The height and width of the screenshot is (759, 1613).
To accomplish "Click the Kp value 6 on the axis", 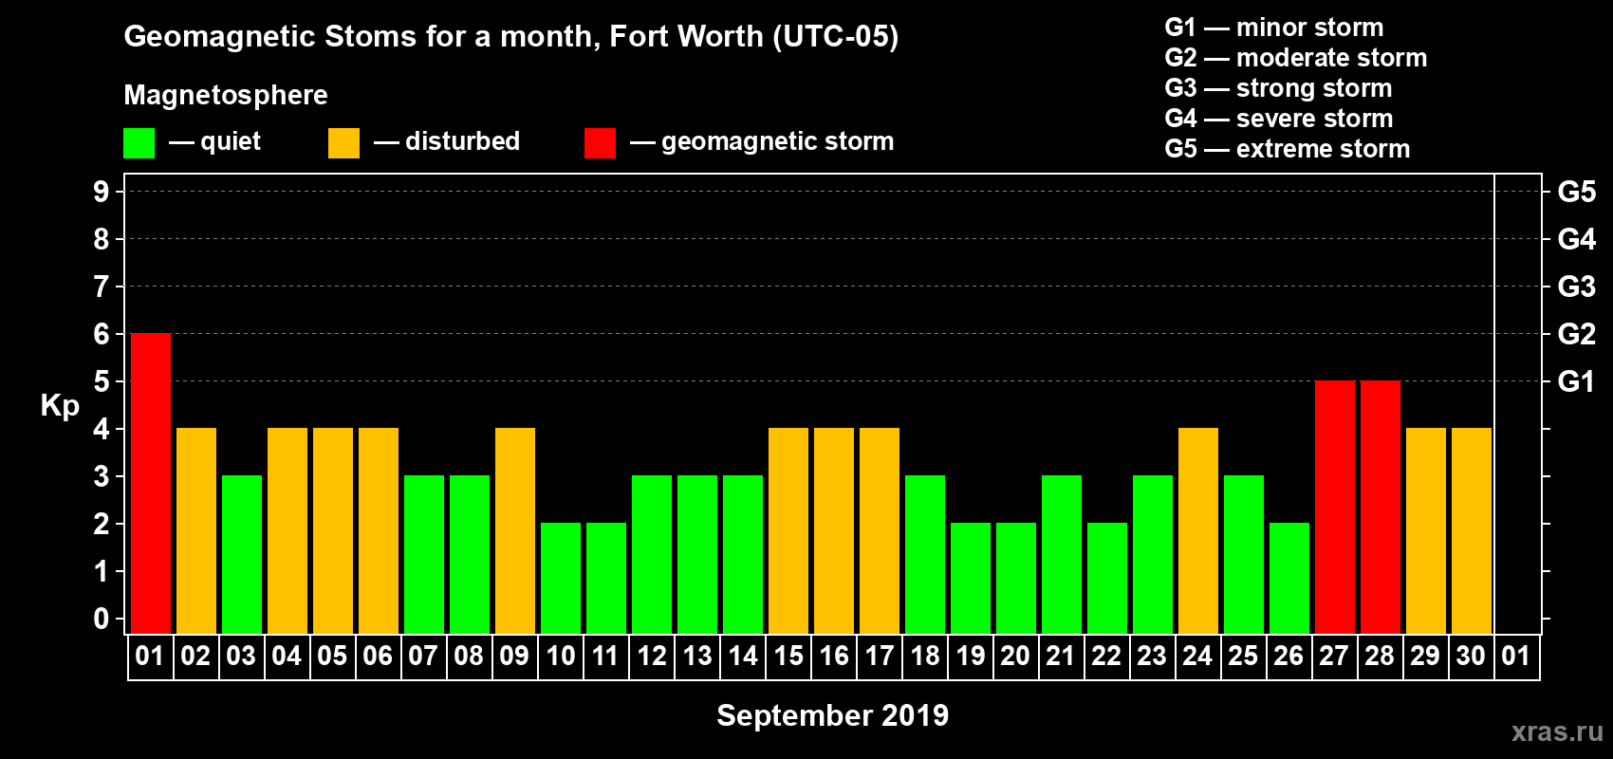I will tap(102, 334).
